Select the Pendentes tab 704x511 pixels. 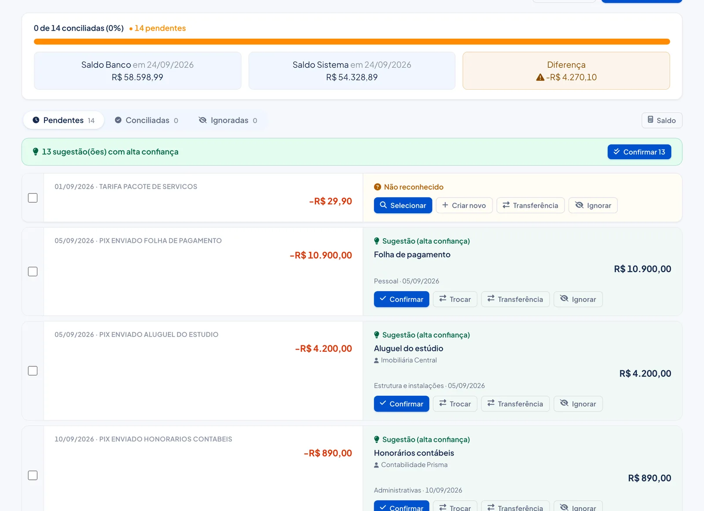[63, 120]
